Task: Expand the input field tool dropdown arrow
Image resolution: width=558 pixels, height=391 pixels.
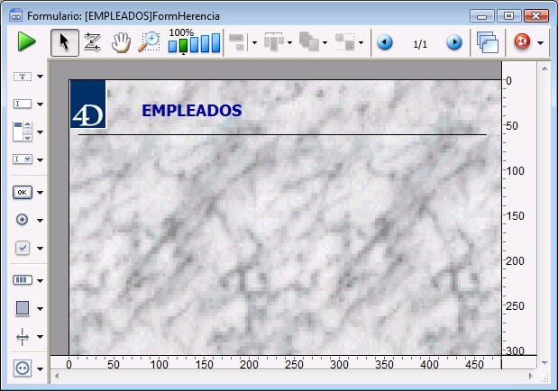Action: point(41,105)
